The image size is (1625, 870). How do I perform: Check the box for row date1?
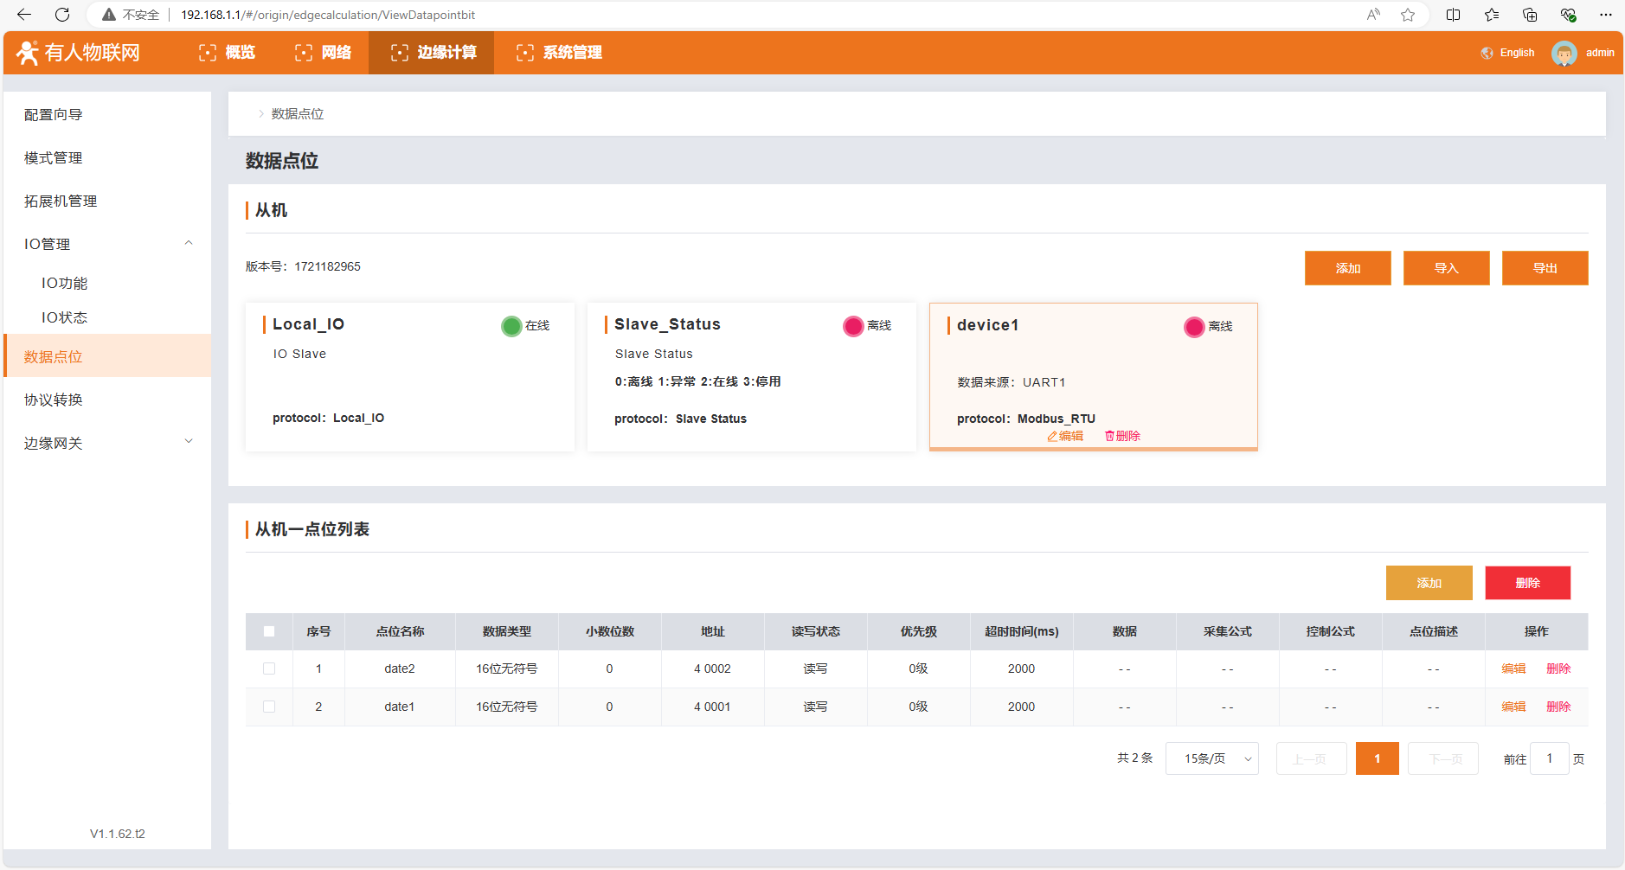coord(269,707)
